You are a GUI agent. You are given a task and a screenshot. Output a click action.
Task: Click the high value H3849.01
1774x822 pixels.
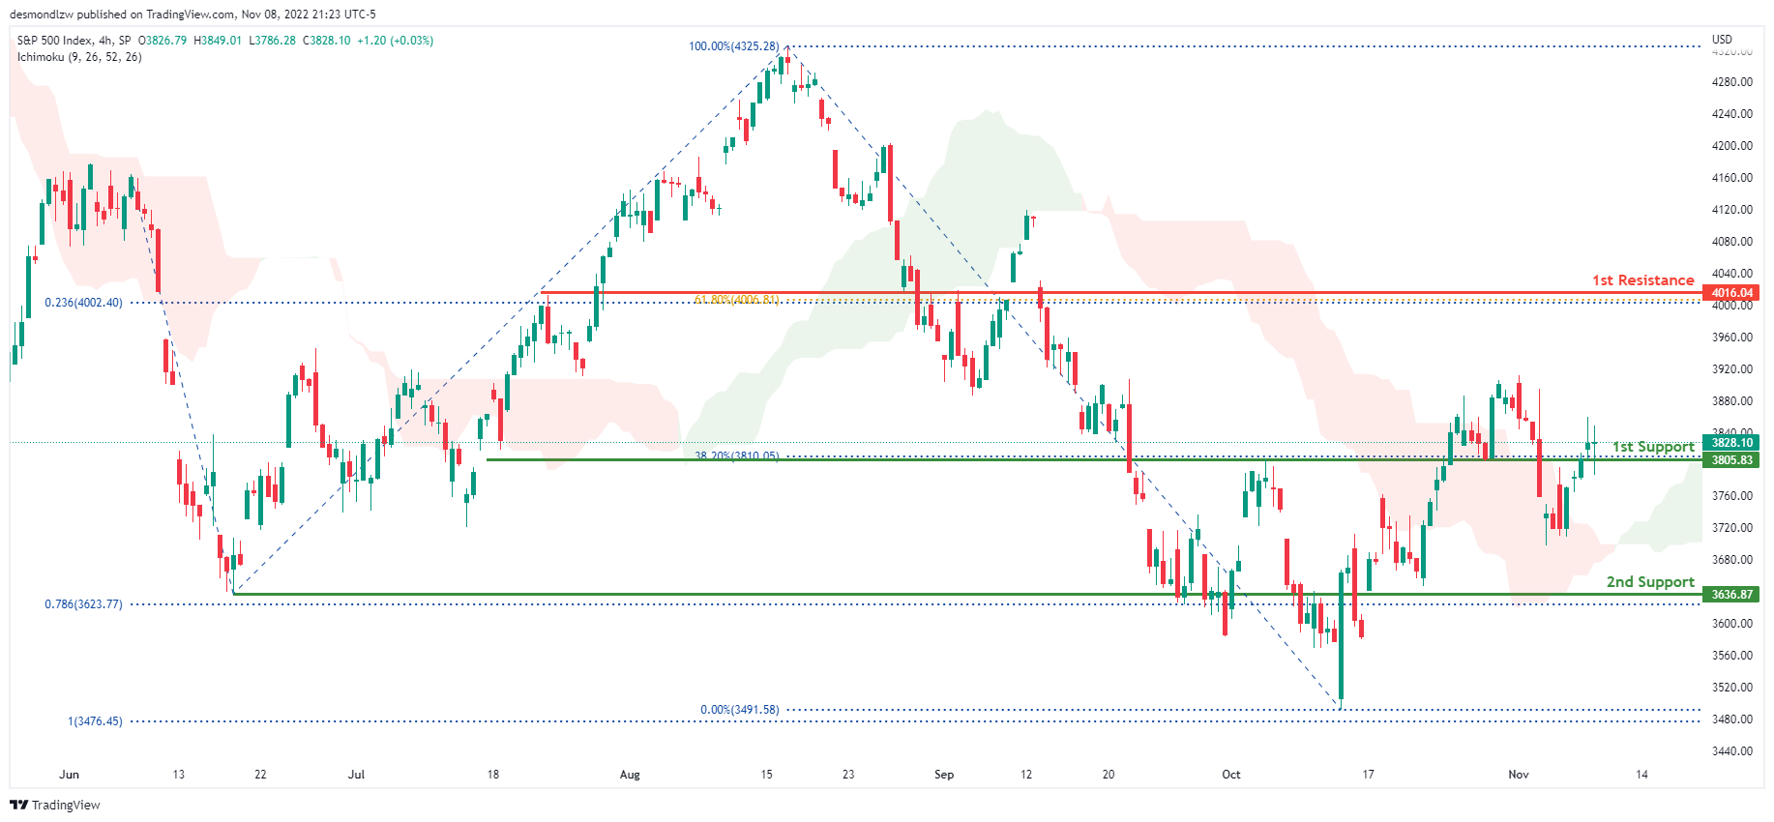(218, 41)
